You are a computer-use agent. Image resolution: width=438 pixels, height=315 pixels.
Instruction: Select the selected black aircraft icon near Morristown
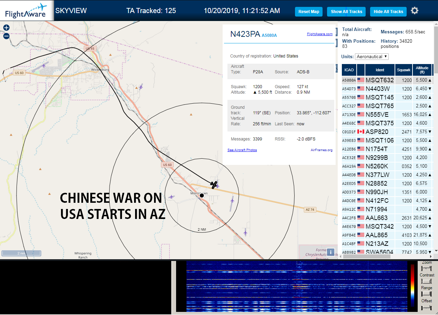214,185
